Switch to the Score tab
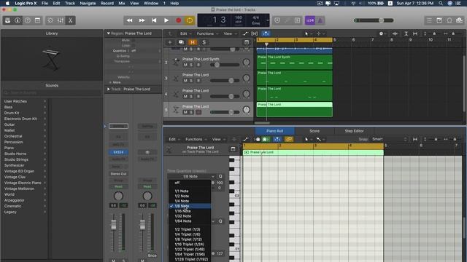This screenshot has width=467, height=262. (x=314, y=131)
